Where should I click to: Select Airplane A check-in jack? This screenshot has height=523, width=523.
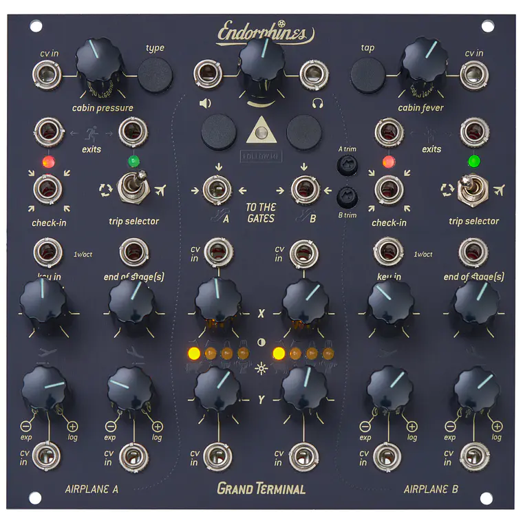tap(47, 188)
